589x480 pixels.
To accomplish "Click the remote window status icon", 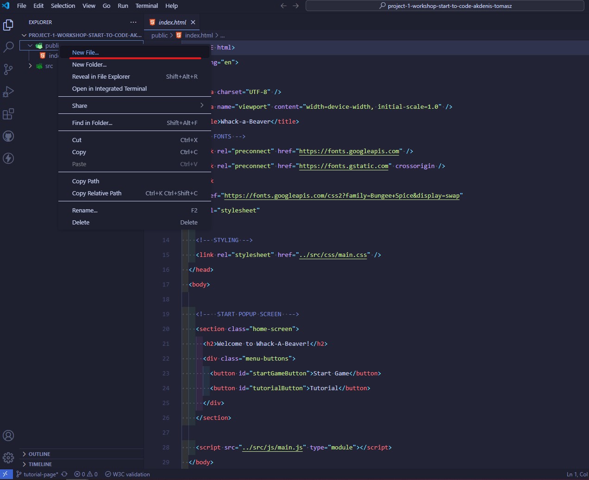I will click(x=6, y=474).
